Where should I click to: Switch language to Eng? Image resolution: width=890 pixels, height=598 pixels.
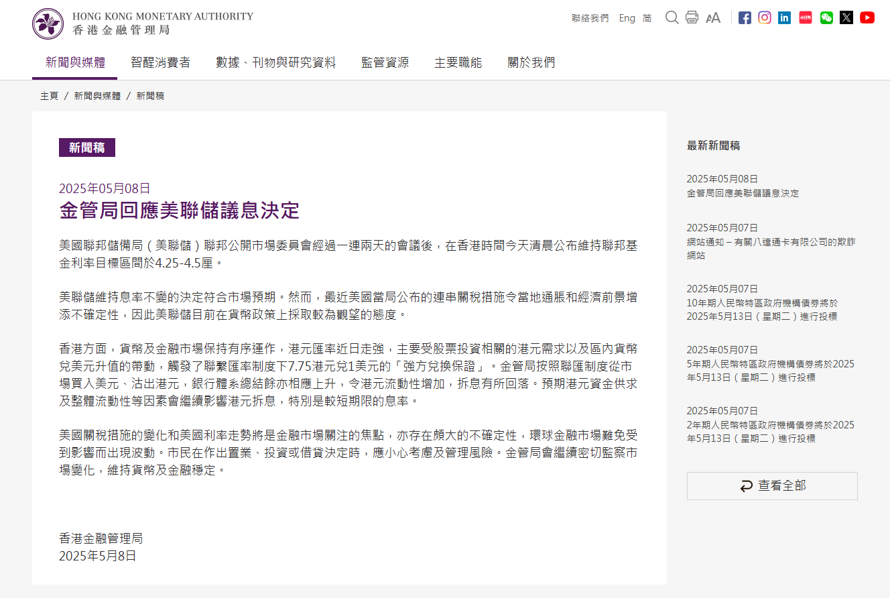coord(627,18)
